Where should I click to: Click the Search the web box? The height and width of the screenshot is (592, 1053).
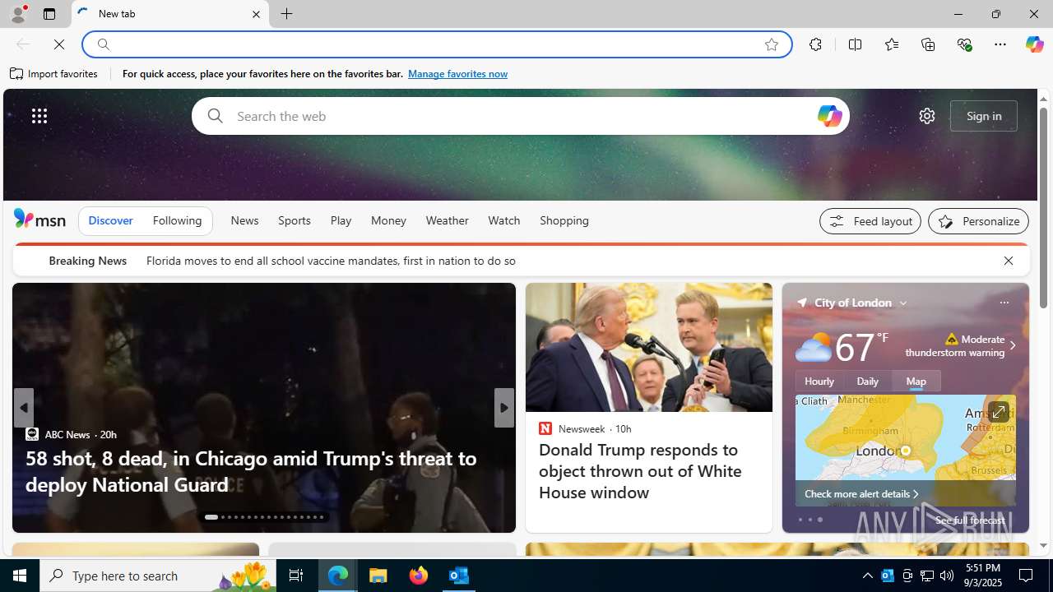click(520, 116)
